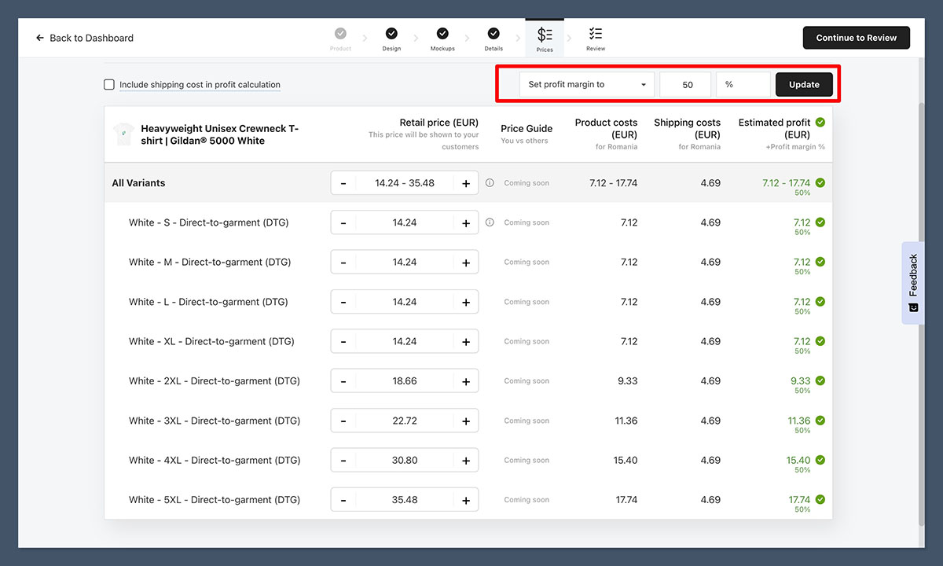This screenshot has width=943, height=566.
Task: Click the plus stepper on the White-M price
Action: [466, 262]
